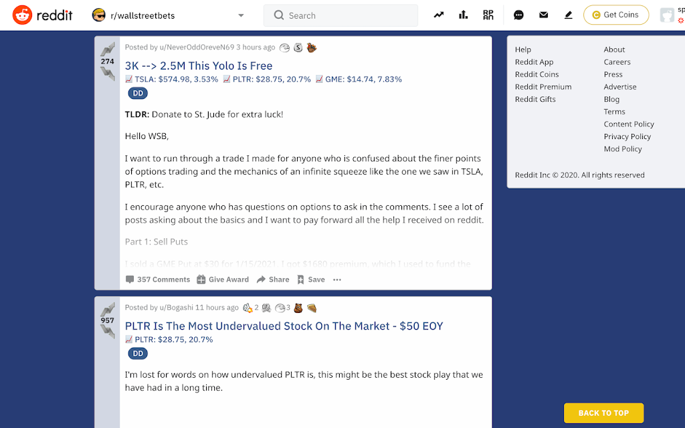Screen dimensions: 685x428
Task: Upvote the 3K --> 2.5M Yolo post
Action: 108,49
